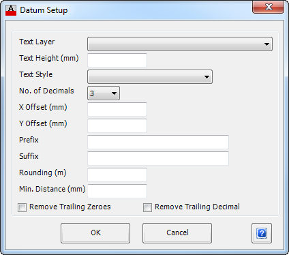This screenshot has height=255, width=289.
Task: Click into the Prefix text field
Action: point(158,142)
